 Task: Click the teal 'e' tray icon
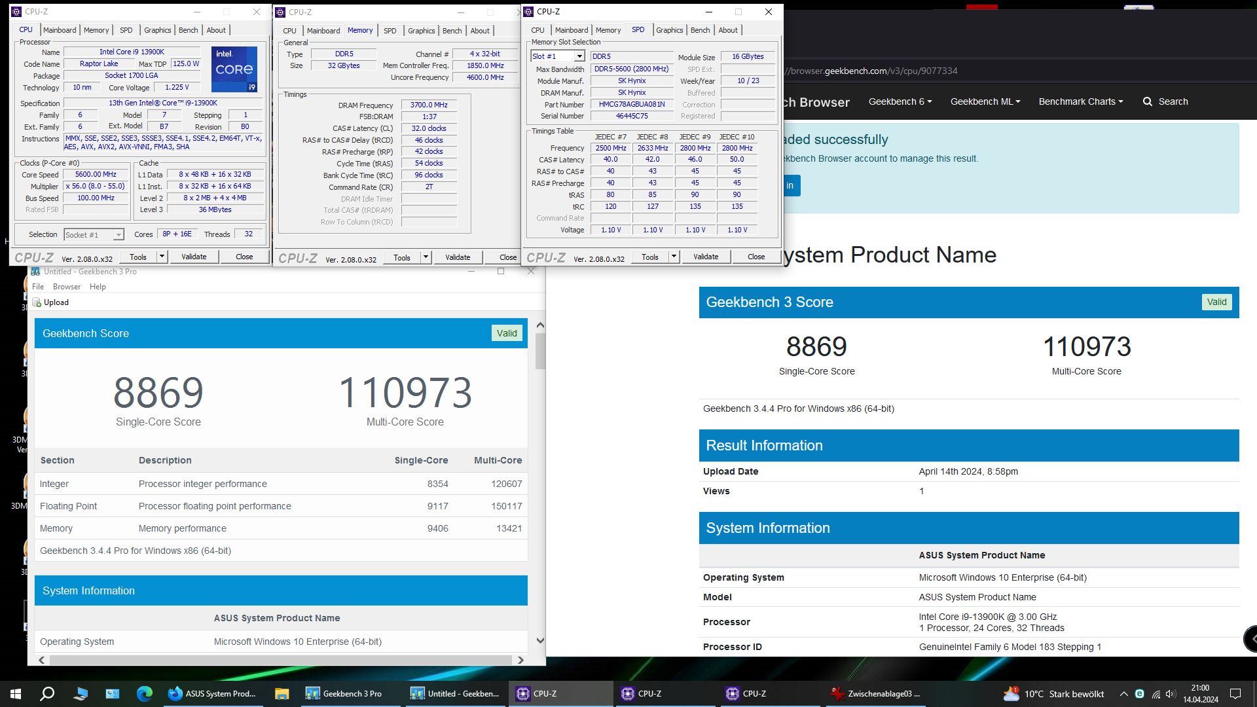point(1139,694)
